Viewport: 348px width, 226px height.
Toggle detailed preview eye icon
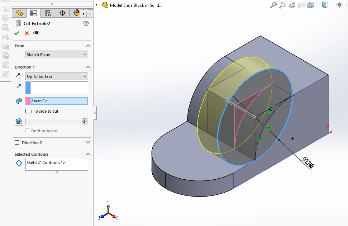pyautogui.click(x=36, y=33)
